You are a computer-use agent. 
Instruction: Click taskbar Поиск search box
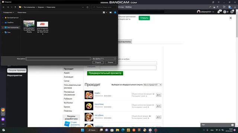coord(92,130)
